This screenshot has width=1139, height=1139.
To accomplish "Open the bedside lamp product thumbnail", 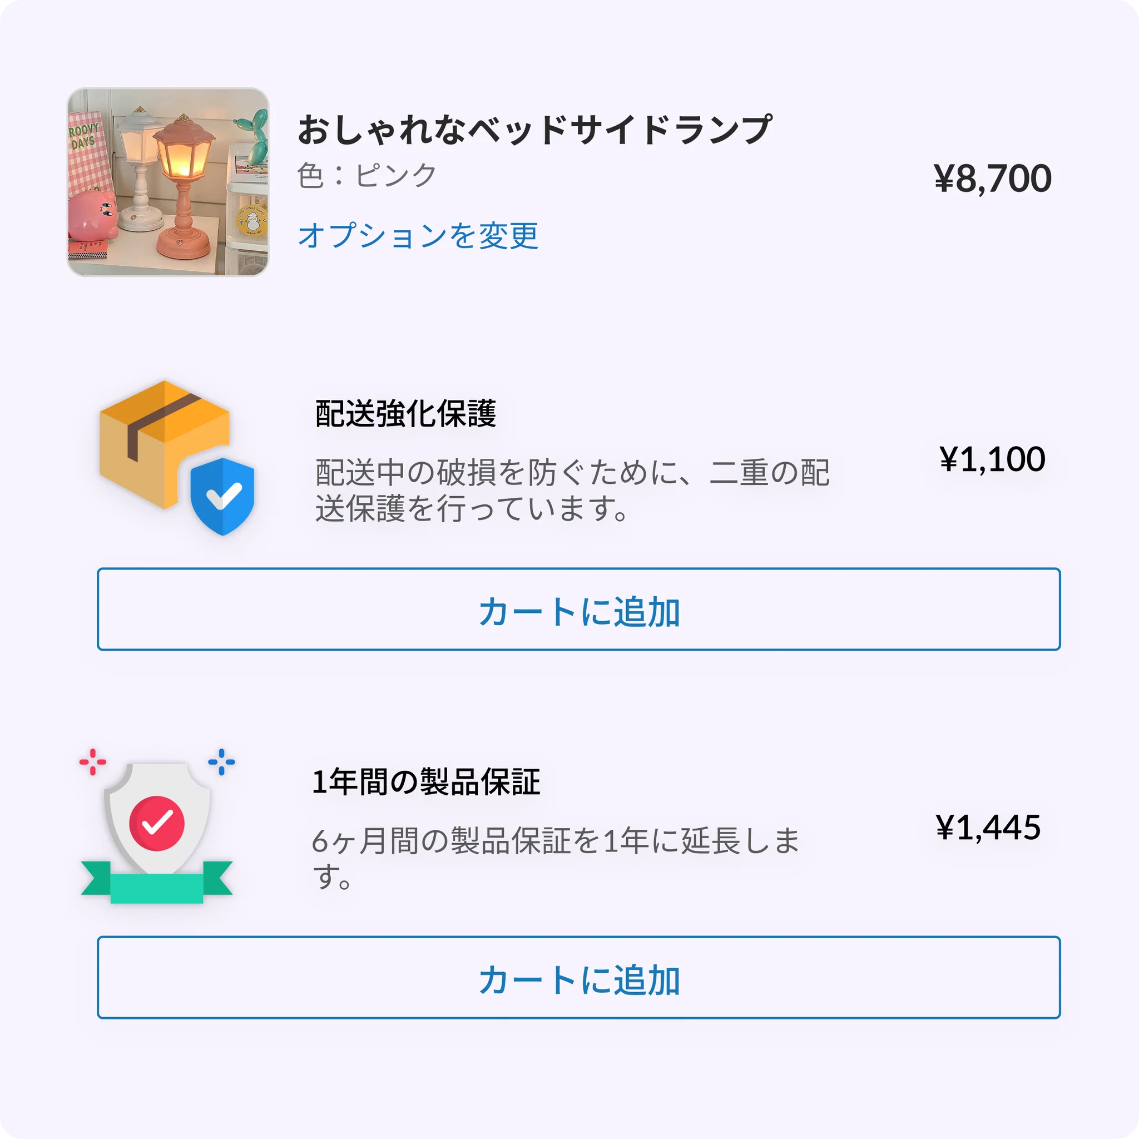I will point(168,182).
